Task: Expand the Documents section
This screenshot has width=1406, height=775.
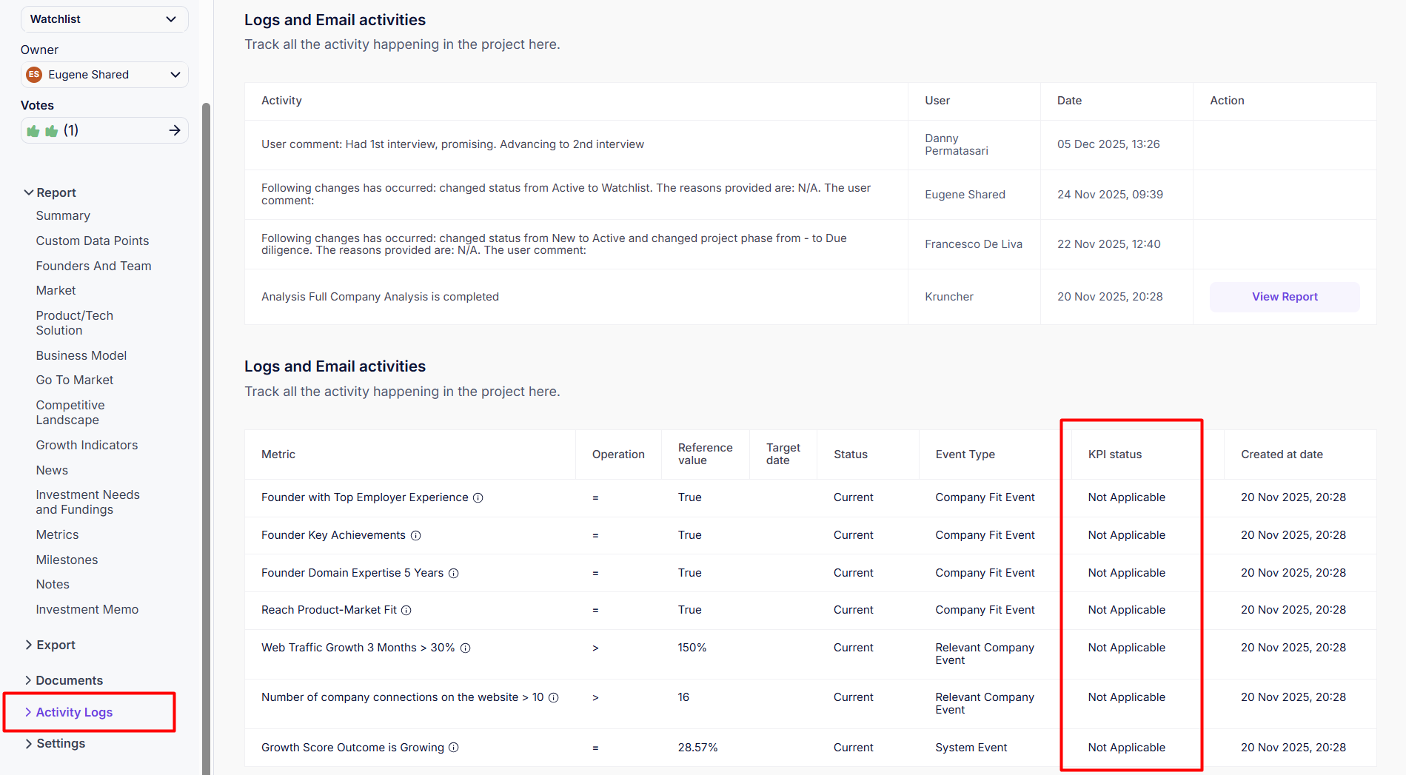Action: click(29, 681)
